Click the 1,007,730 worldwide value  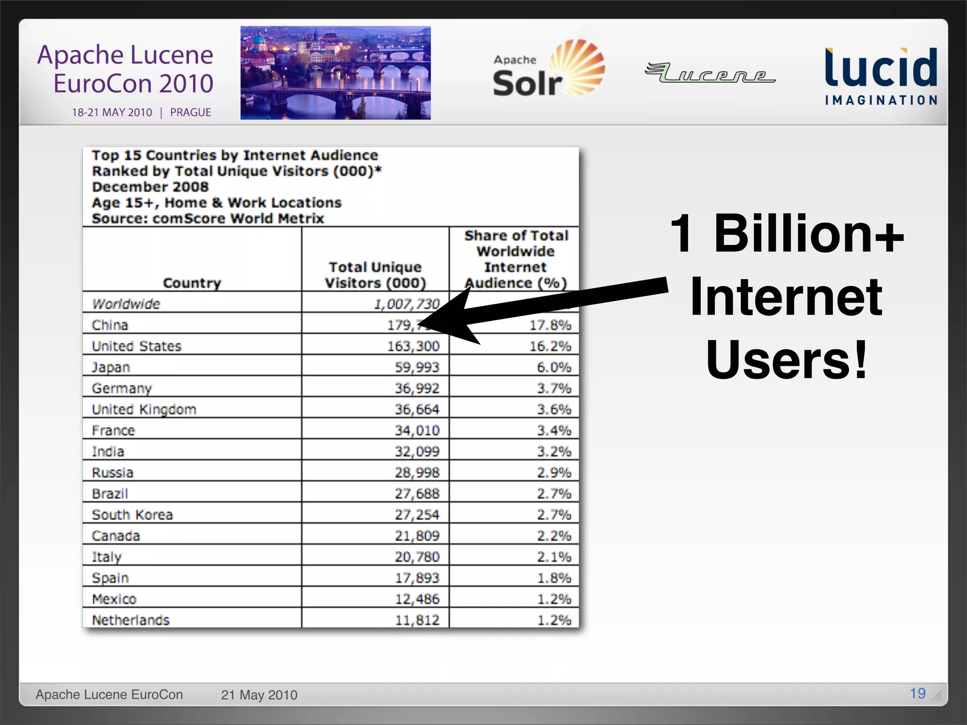(x=407, y=304)
